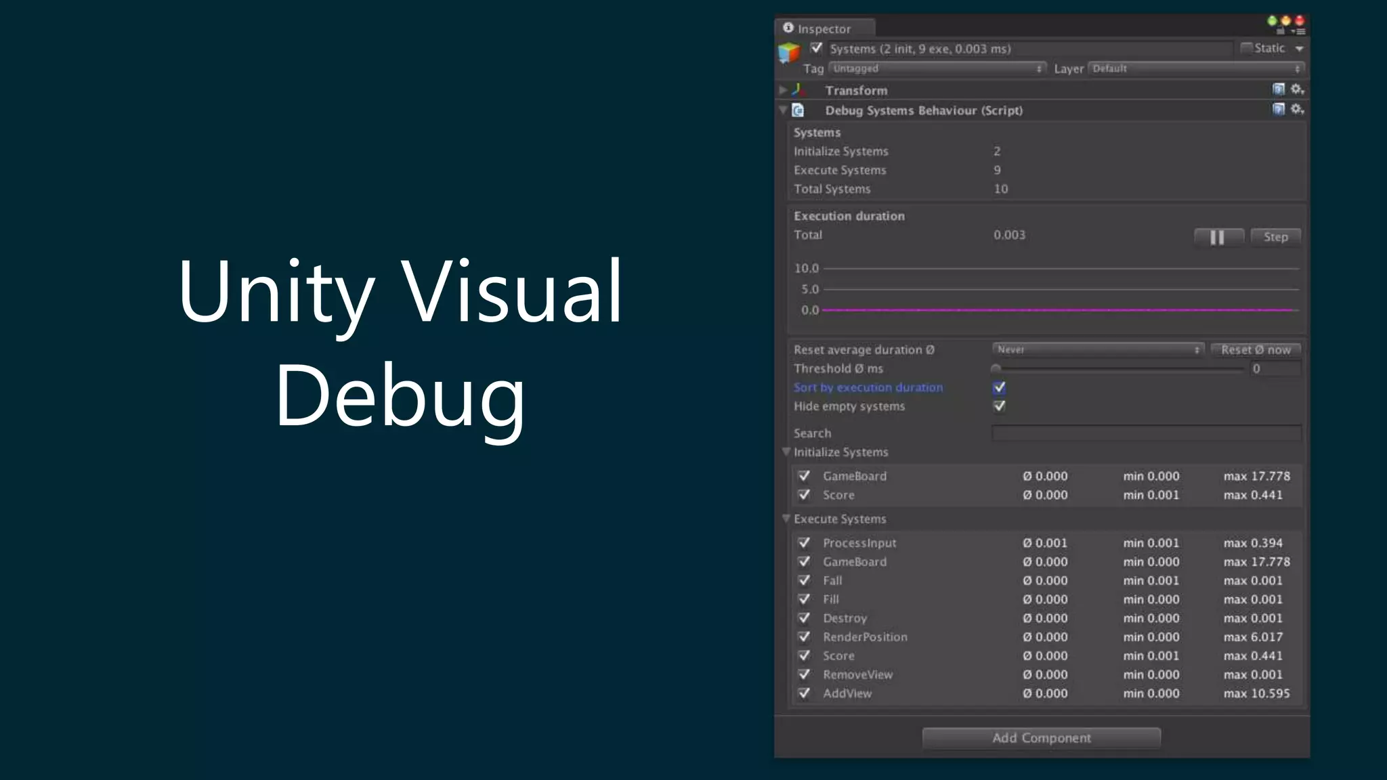Click the GameObject cube icon
This screenshot has width=1387, height=780.
coord(789,52)
